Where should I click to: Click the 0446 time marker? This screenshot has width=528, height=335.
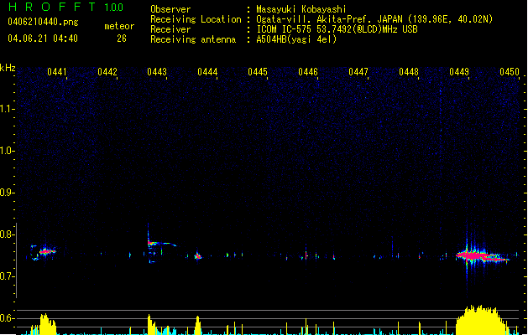coord(308,72)
